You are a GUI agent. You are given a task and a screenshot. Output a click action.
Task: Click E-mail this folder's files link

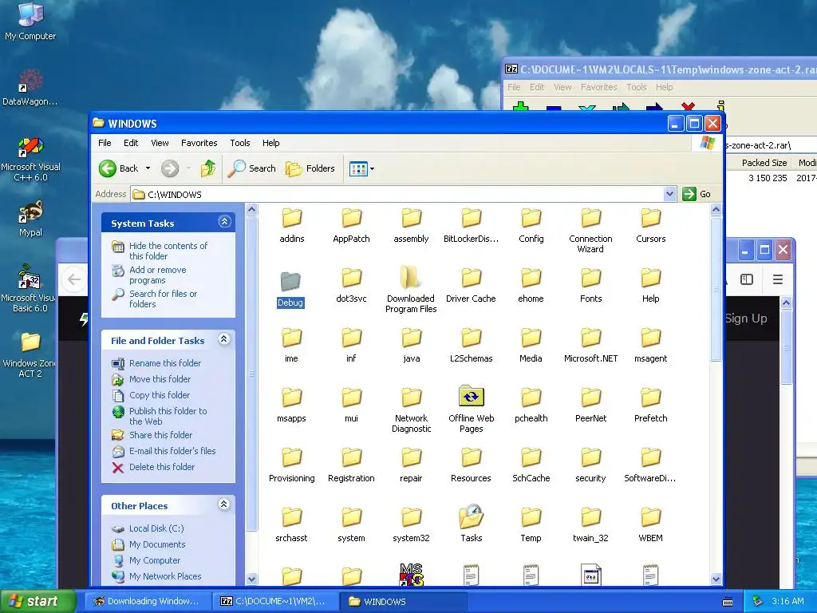coord(172,452)
